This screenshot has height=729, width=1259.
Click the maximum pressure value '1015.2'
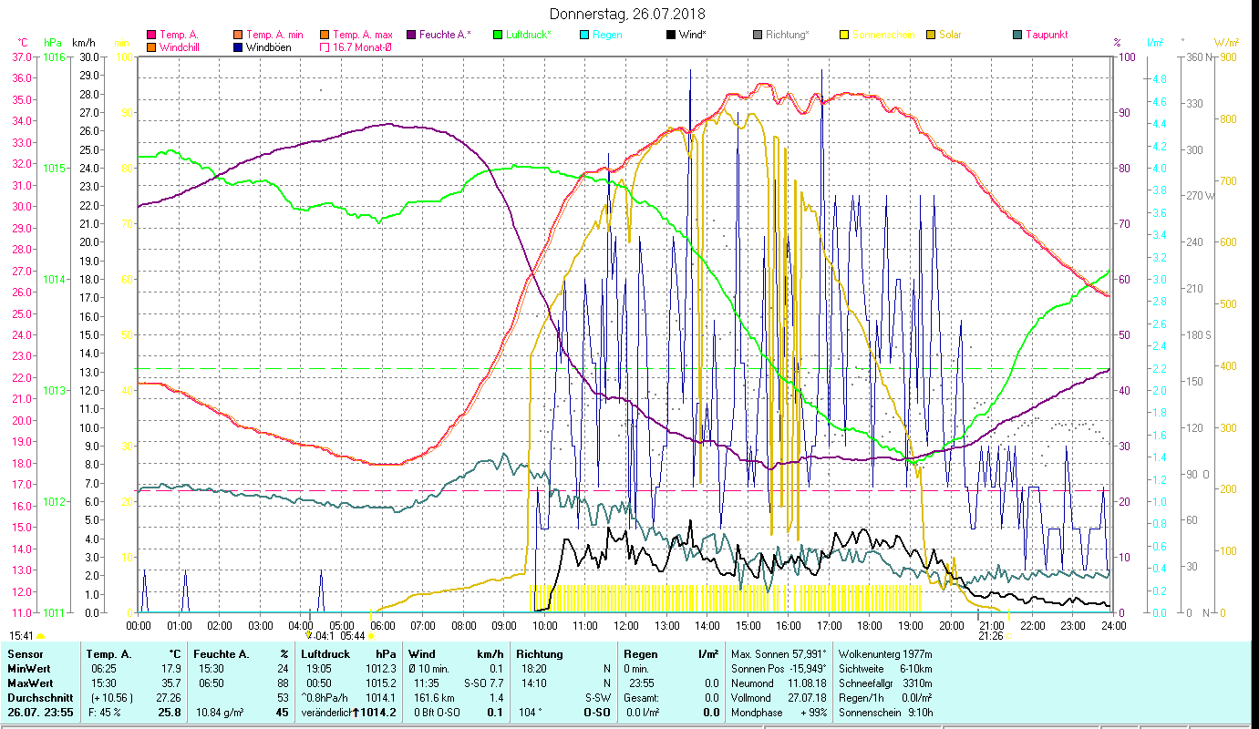coord(379,683)
